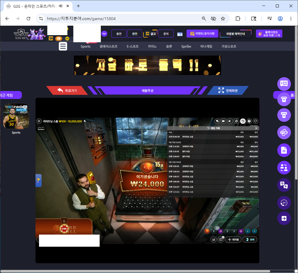Open game settings gear icon
The image size is (298, 273).
237,121
